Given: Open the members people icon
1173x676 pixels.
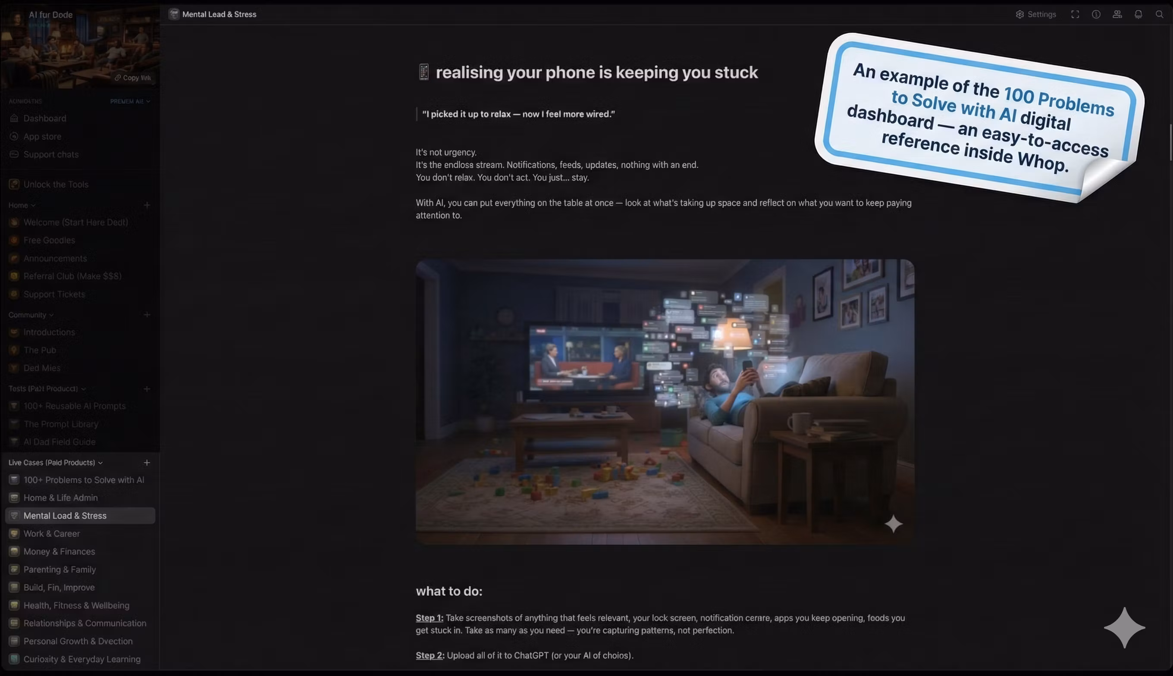Looking at the screenshot, I should 1117,14.
